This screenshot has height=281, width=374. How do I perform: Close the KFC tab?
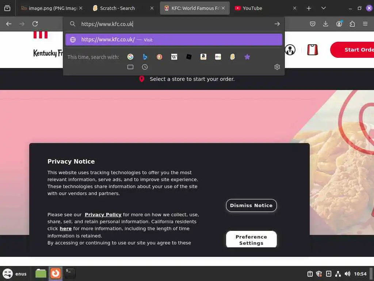point(223,8)
